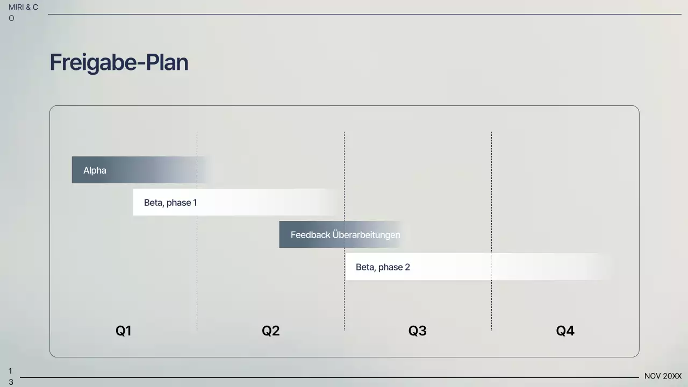
Task: Click the 'Alpha' text inside the bar
Action: [95, 170]
